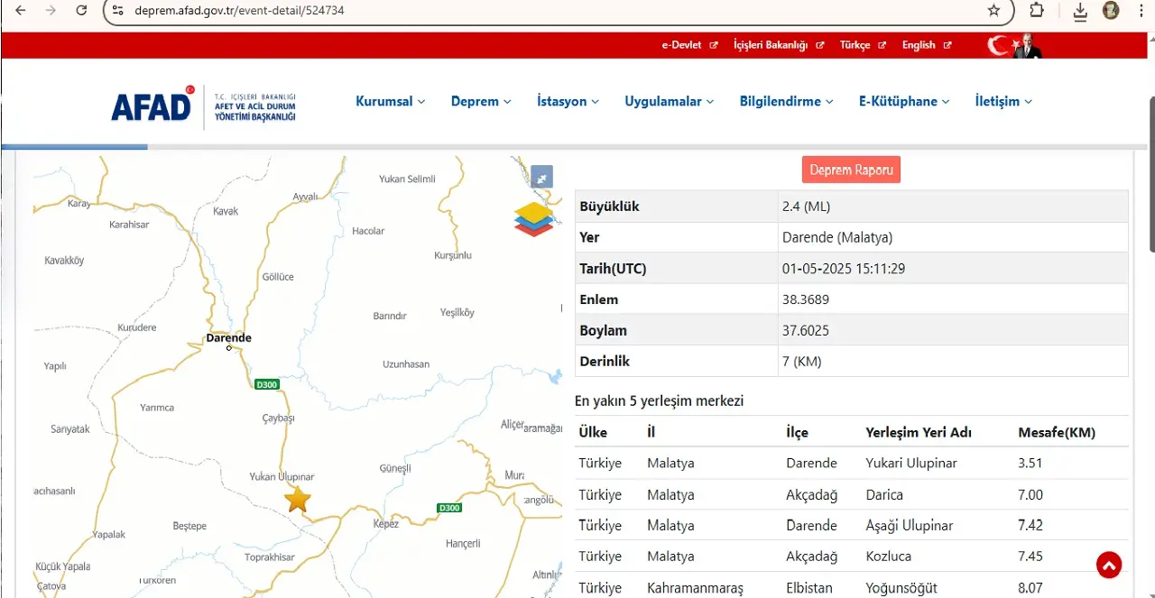This screenshot has width=1155, height=598.
Task: Reload the page
Action: click(81, 11)
